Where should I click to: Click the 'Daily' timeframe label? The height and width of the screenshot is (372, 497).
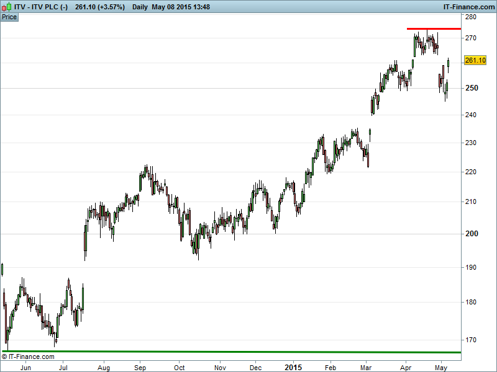140,7
